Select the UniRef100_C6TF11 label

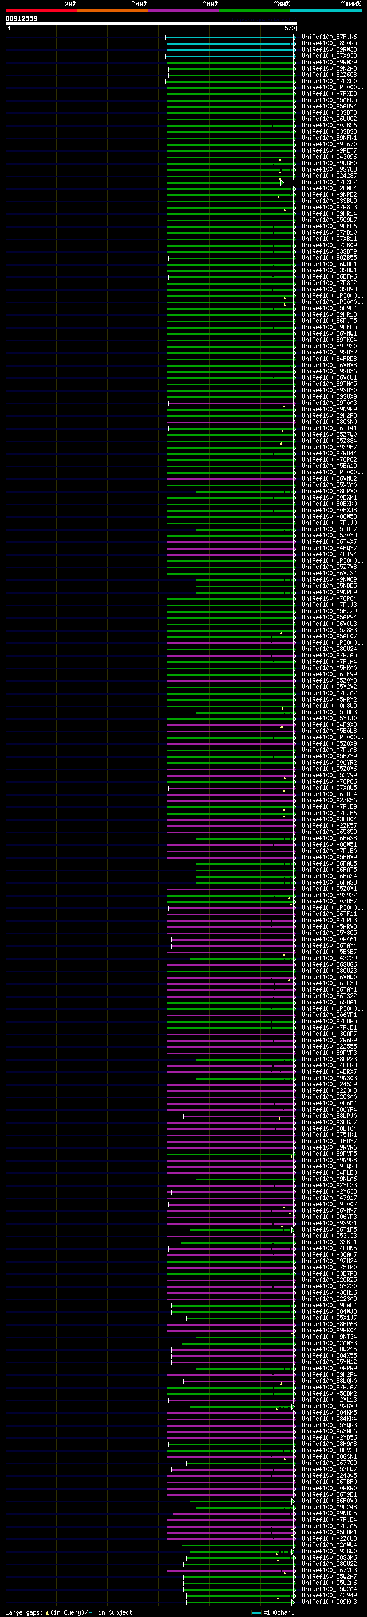[329, 914]
